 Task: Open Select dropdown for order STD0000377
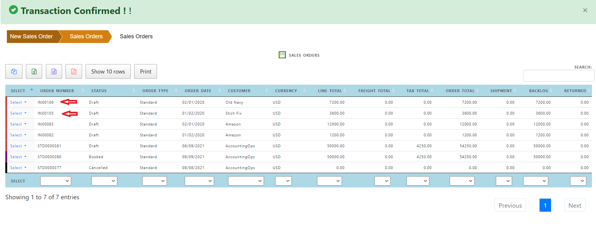coord(18,168)
